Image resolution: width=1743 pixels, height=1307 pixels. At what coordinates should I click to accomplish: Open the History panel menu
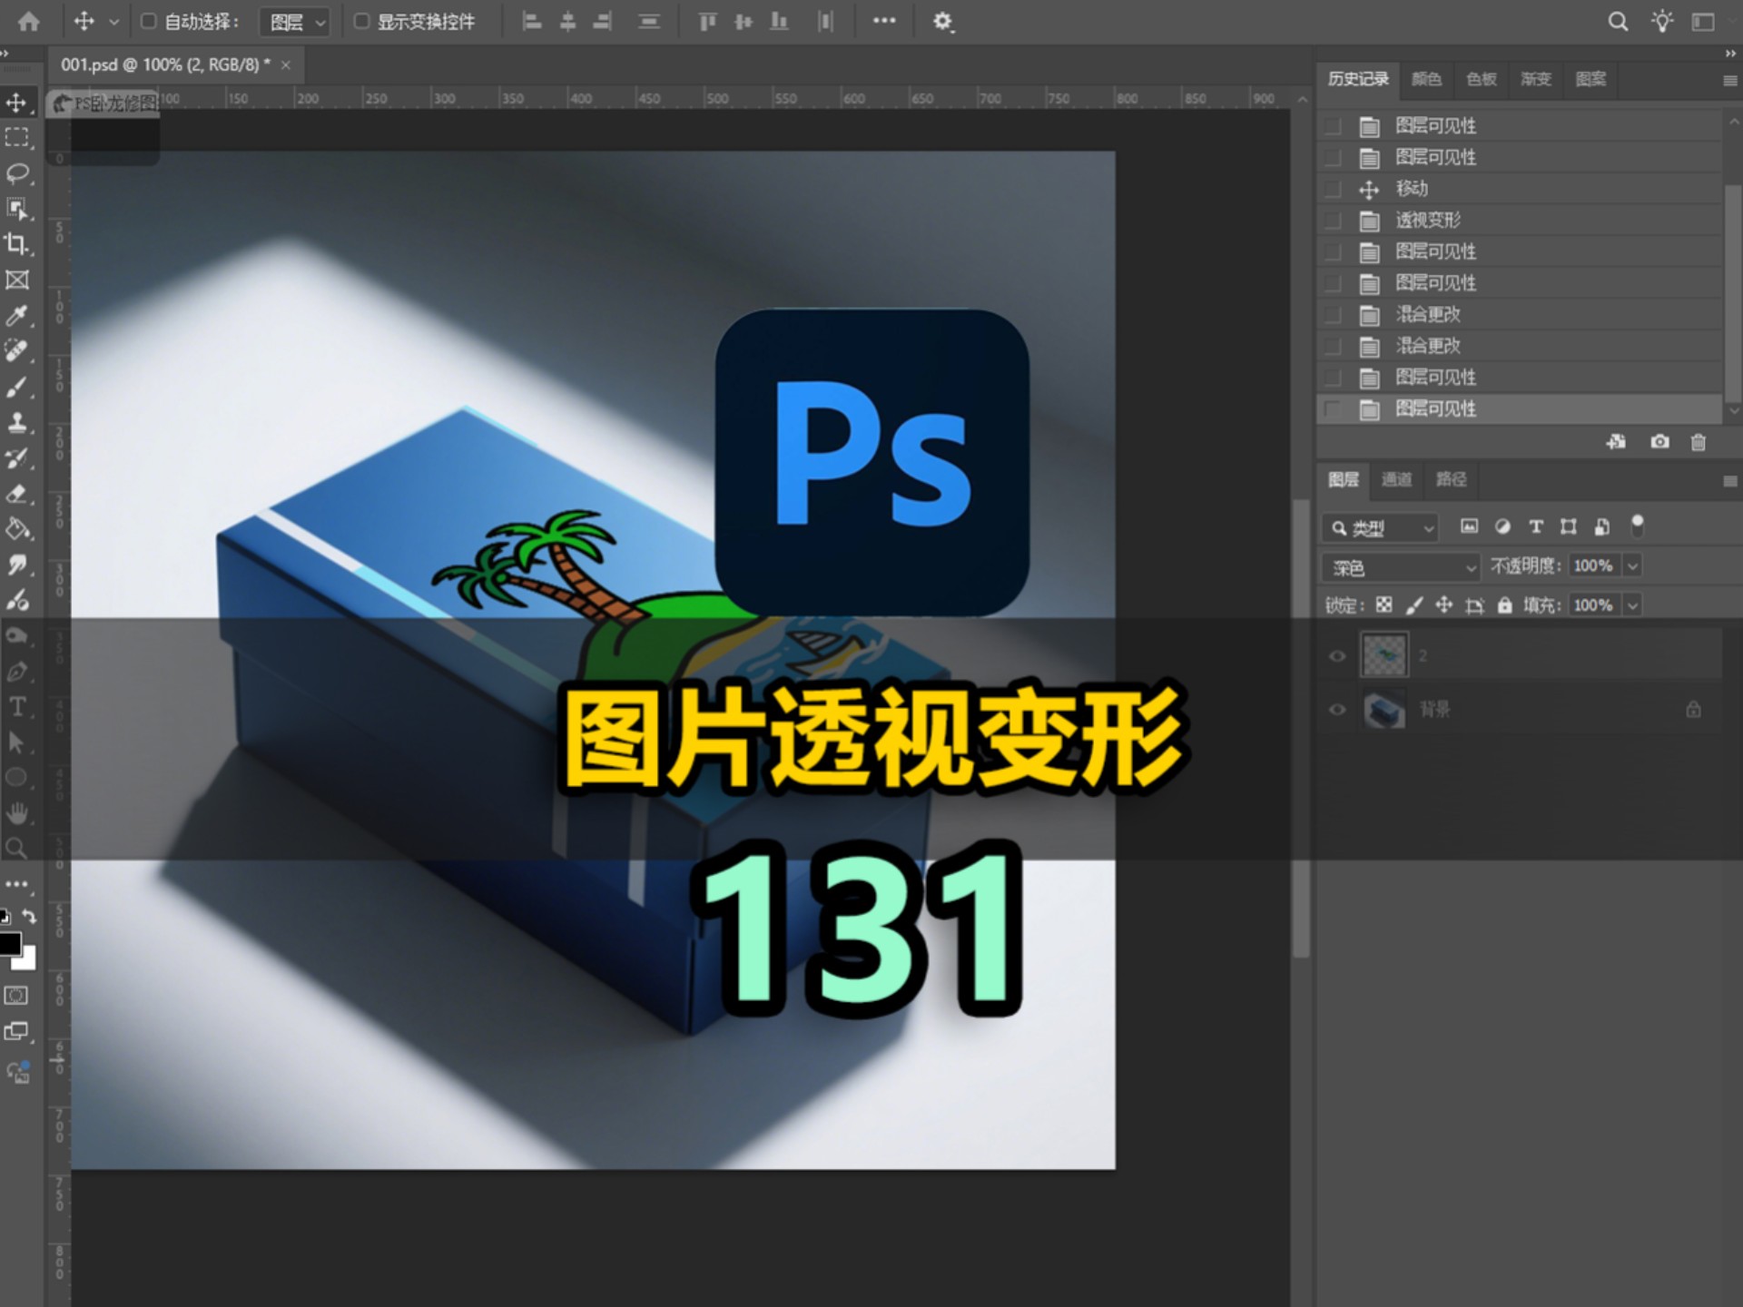click(x=1729, y=81)
